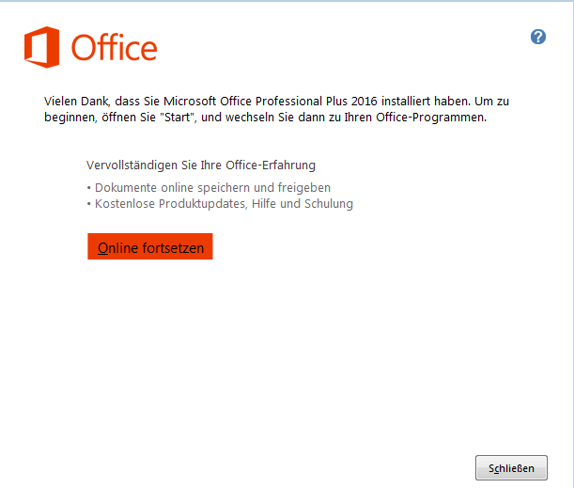Click the quoted word "Start" in the message
Screen dimensions: 574x488
174,118
